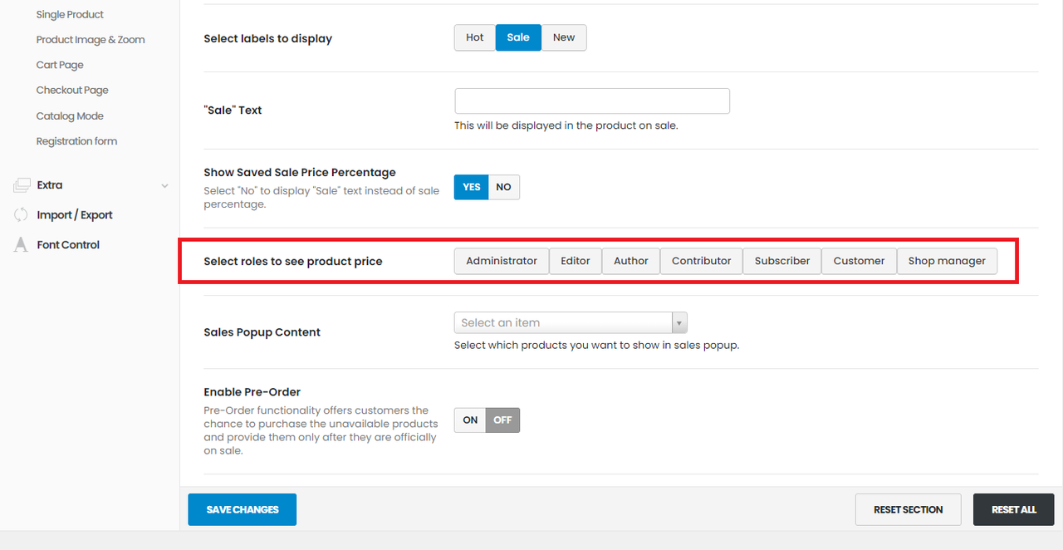Open the Single Product settings
The image size is (1063, 550).
[x=70, y=14]
